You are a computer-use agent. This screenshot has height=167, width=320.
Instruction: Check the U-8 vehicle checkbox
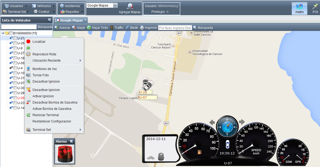pos(15,48)
